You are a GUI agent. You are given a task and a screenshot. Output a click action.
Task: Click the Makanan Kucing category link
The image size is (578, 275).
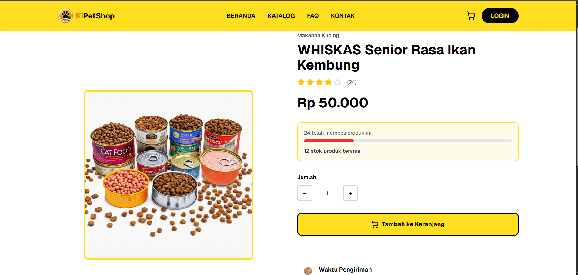318,35
